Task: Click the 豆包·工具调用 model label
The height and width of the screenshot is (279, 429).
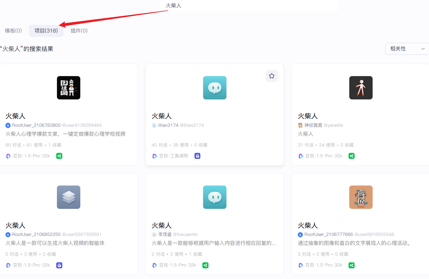Action: pyautogui.click(x=174, y=156)
